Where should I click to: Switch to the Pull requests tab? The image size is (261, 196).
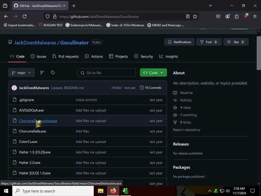point(66,56)
